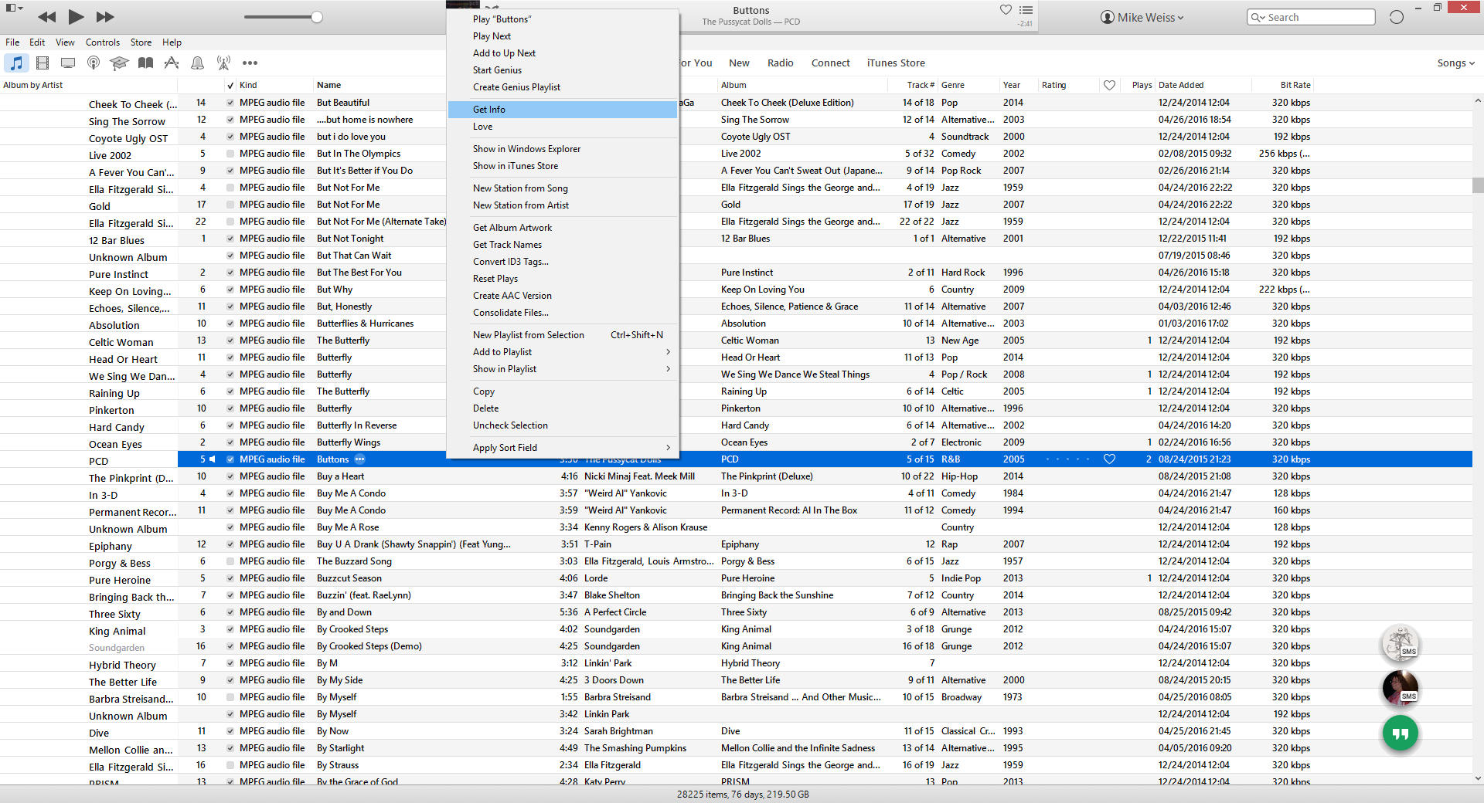Open the search options magnifier dropdown

(1258, 17)
